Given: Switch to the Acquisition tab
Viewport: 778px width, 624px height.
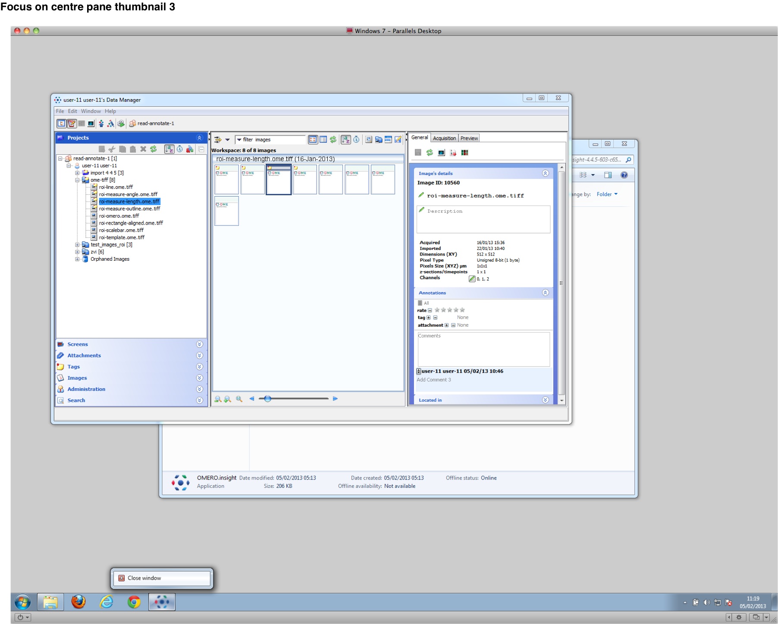Looking at the screenshot, I should tap(444, 138).
